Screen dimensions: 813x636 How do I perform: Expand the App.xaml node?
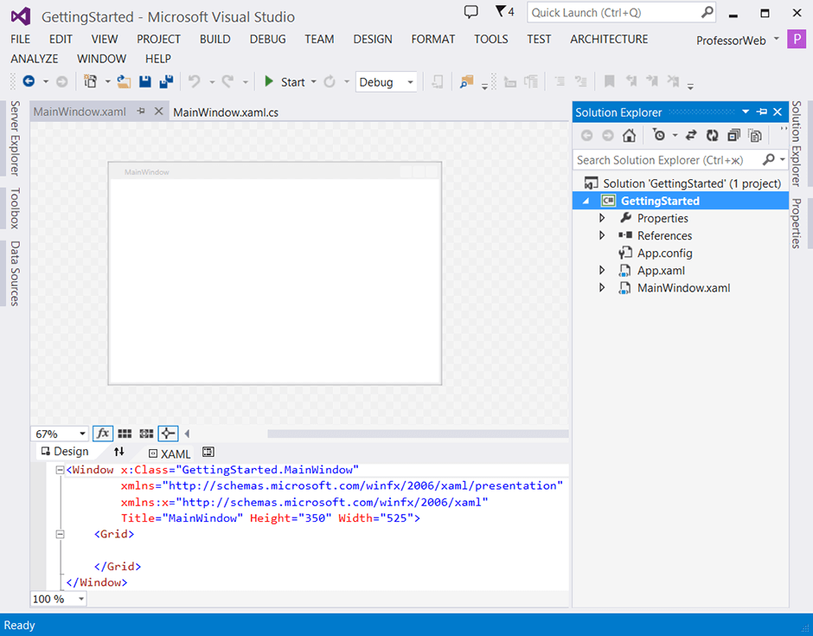point(602,270)
